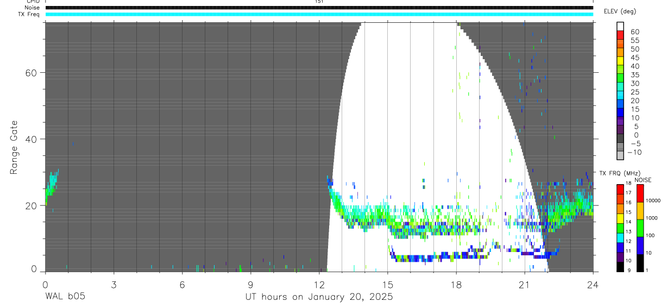Viewport: 667px width, 308px height.
Task: Click the yellow segment of the TX FRQ bar
Action: point(620,218)
